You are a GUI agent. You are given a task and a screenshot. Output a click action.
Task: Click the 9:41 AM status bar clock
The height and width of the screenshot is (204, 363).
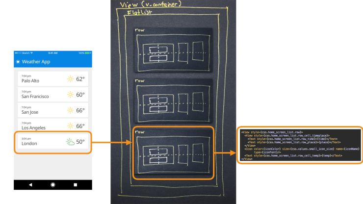pos(53,53)
